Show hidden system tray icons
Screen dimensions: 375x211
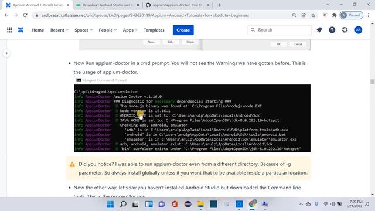pos(301,204)
